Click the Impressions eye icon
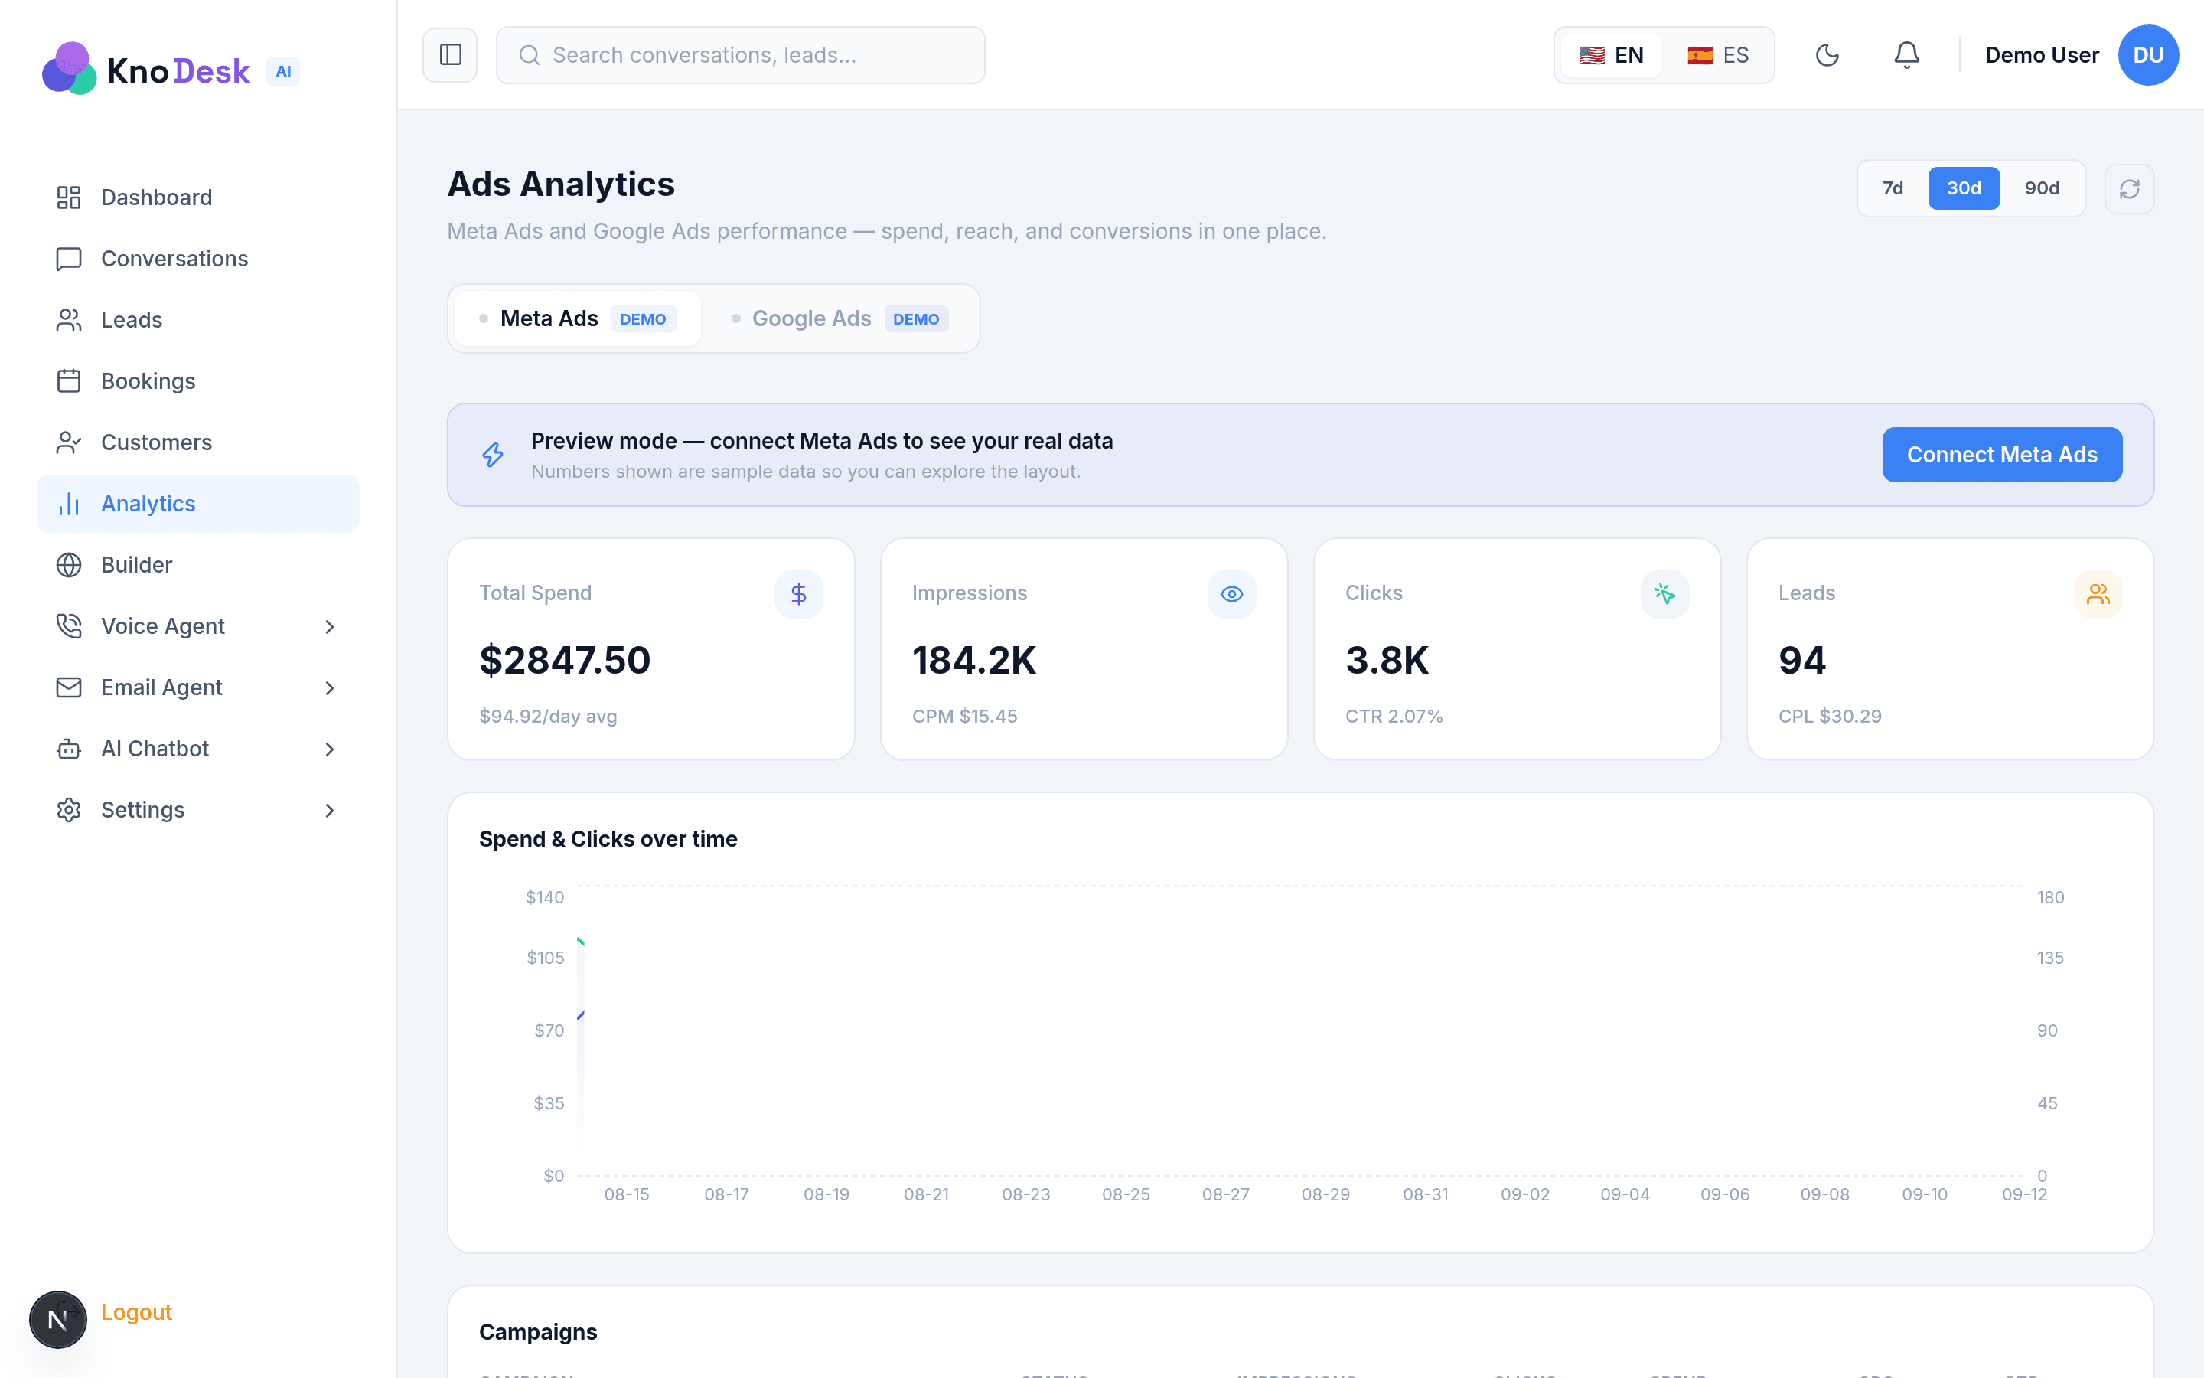The height and width of the screenshot is (1378, 2204). (x=1231, y=594)
